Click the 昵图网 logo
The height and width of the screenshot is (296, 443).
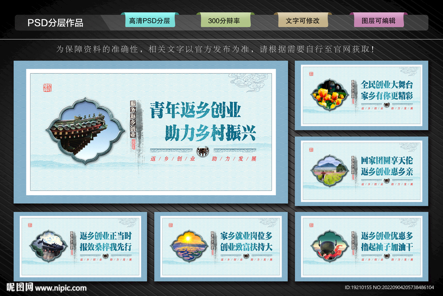tap(20, 287)
